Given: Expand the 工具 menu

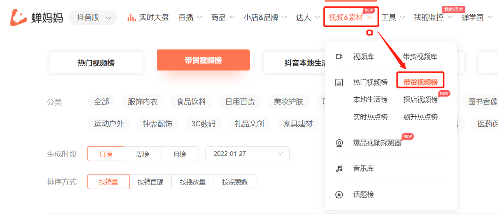Looking at the screenshot, I should click(393, 17).
